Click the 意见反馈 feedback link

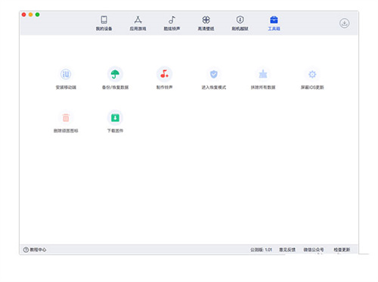coord(287,250)
